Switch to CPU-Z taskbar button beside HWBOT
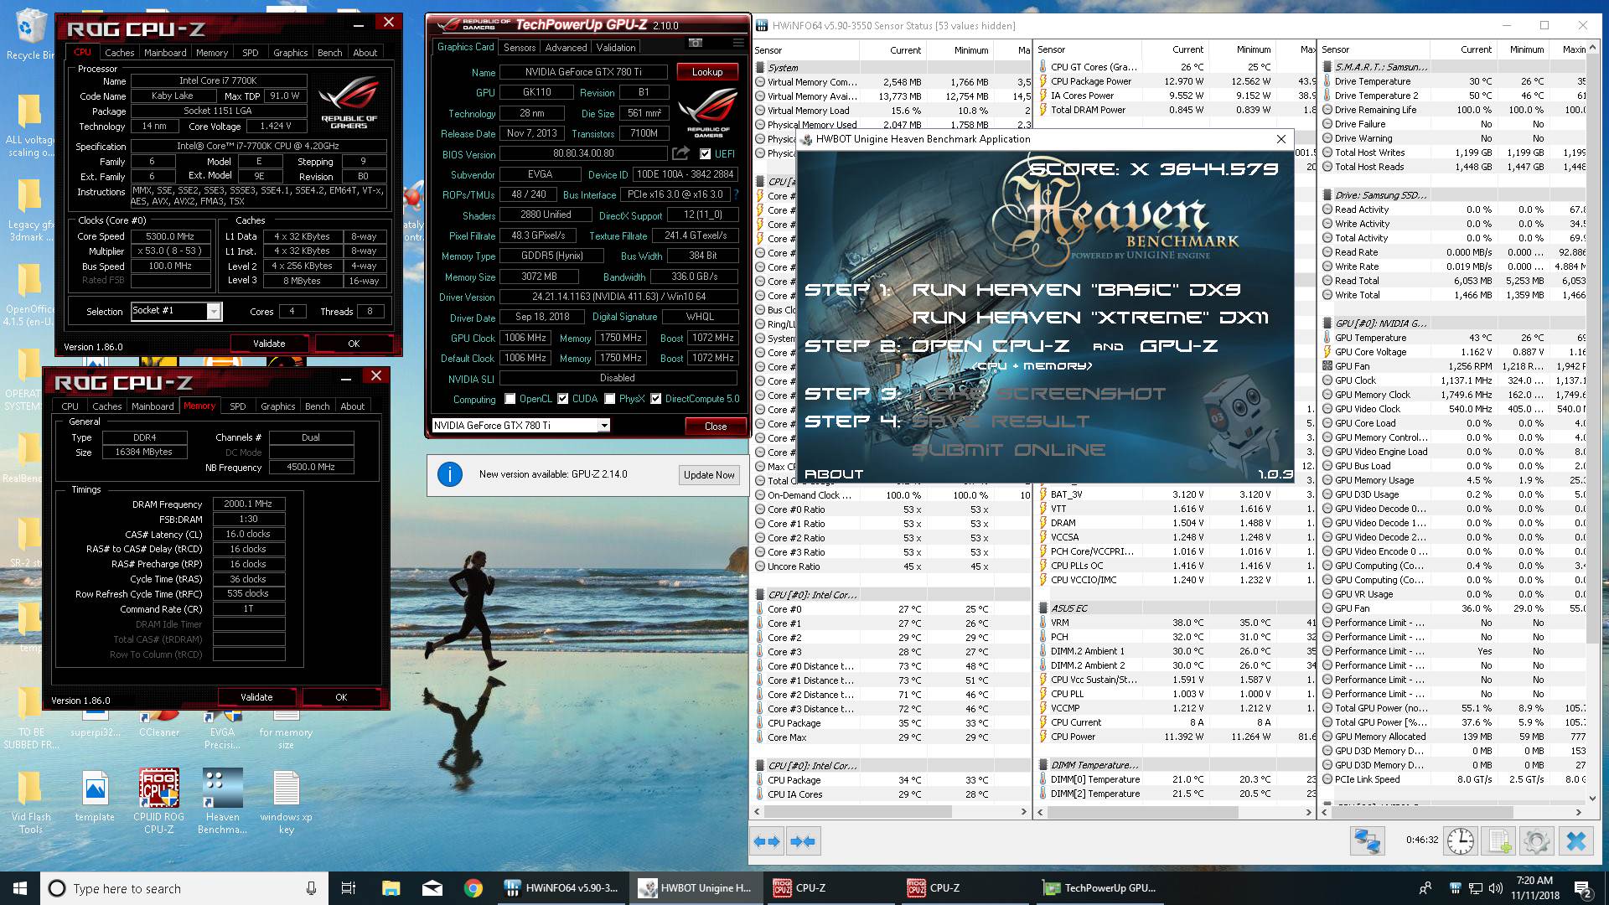Screen dimensions: 1609x905 point(829,888)
